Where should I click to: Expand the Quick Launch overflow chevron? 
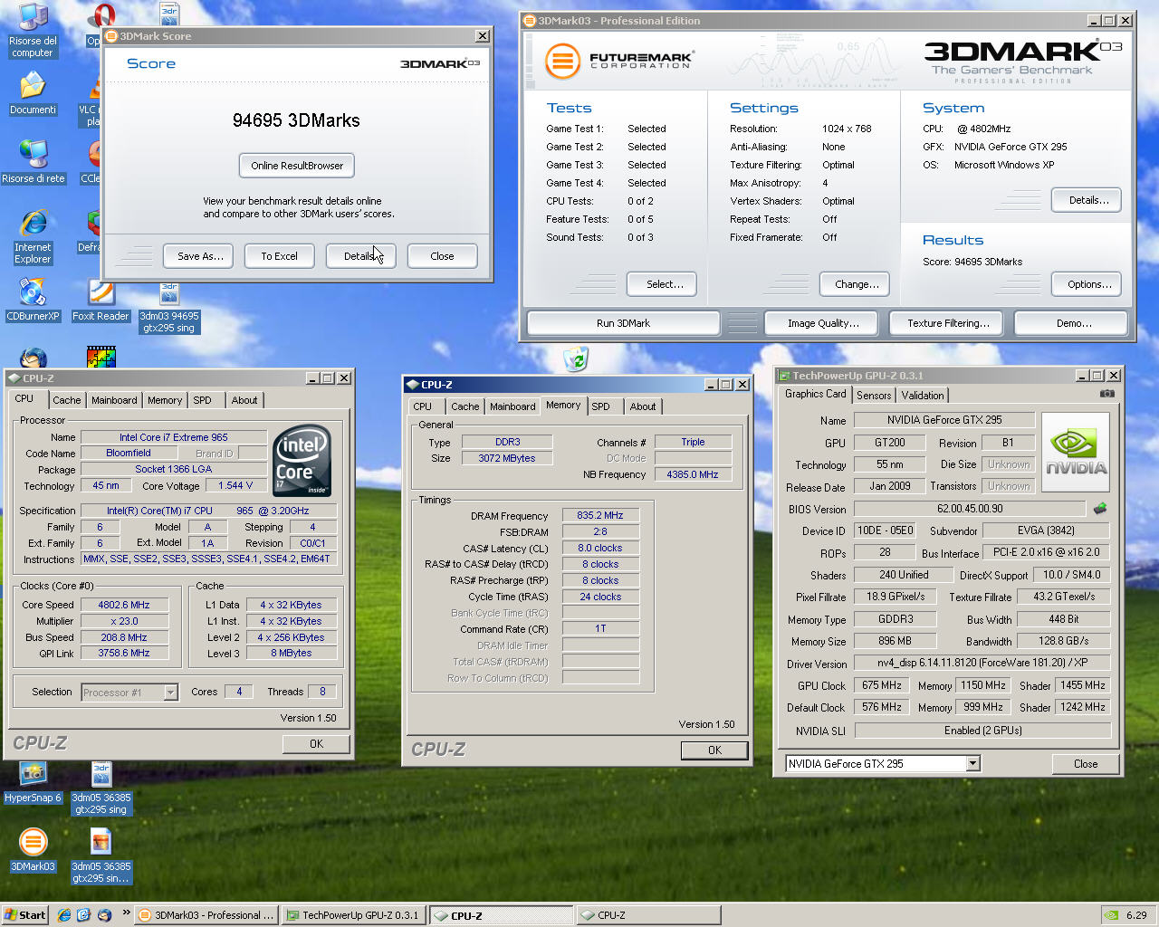pyautogui.click(x=126, y=913)
